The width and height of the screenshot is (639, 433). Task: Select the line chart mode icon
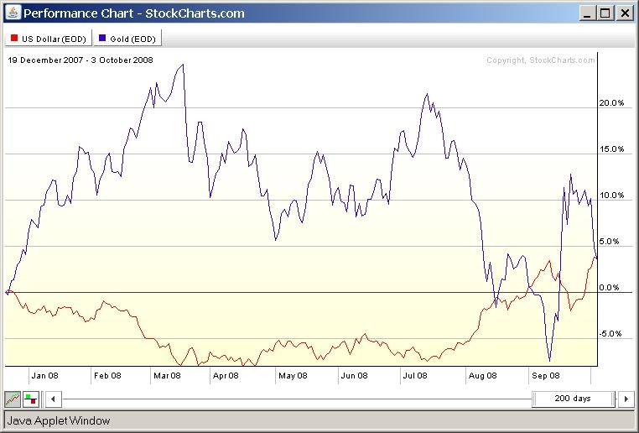tap(13, 399)
